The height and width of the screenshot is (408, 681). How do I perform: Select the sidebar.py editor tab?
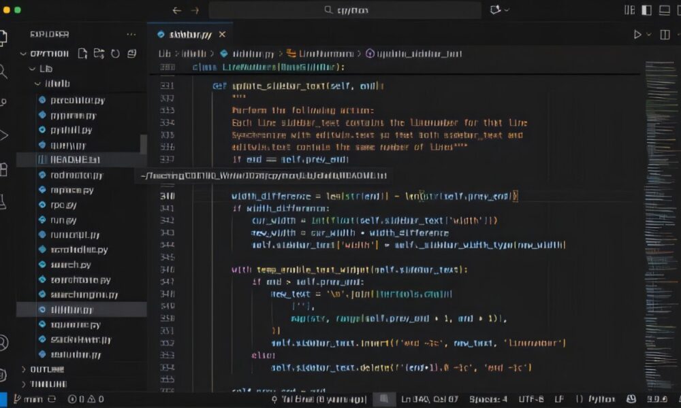(x=189, y=33)
